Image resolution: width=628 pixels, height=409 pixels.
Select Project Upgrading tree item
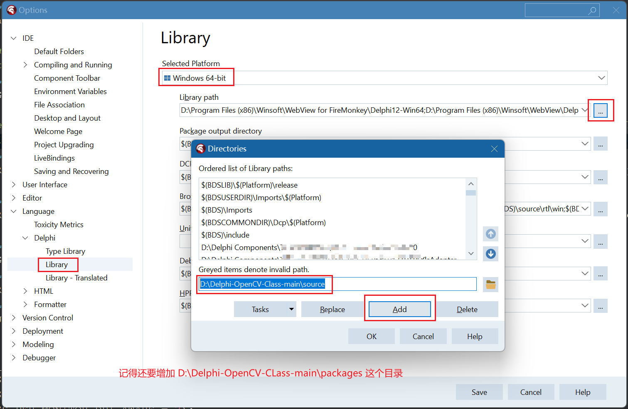click(64, 145)
